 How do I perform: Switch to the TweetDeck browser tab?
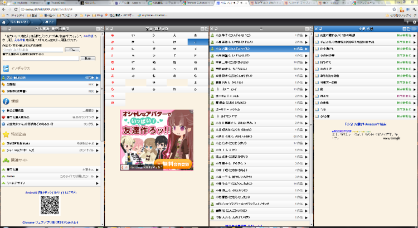pyautogui.click(x=61, y=3)
